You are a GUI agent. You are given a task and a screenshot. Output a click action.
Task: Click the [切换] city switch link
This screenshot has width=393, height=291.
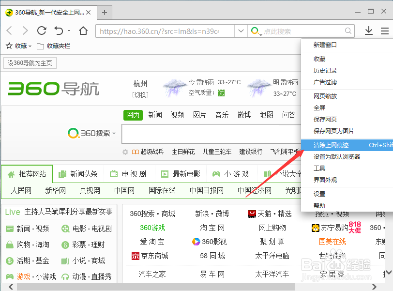click(x=140, y=95)
